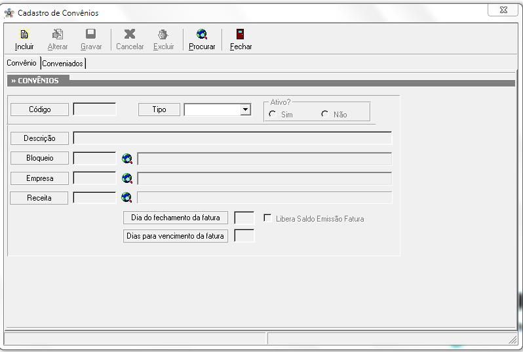The image size is (523, 352).
Task: Click the Procurar search globe icon
Action: point(202,34)
